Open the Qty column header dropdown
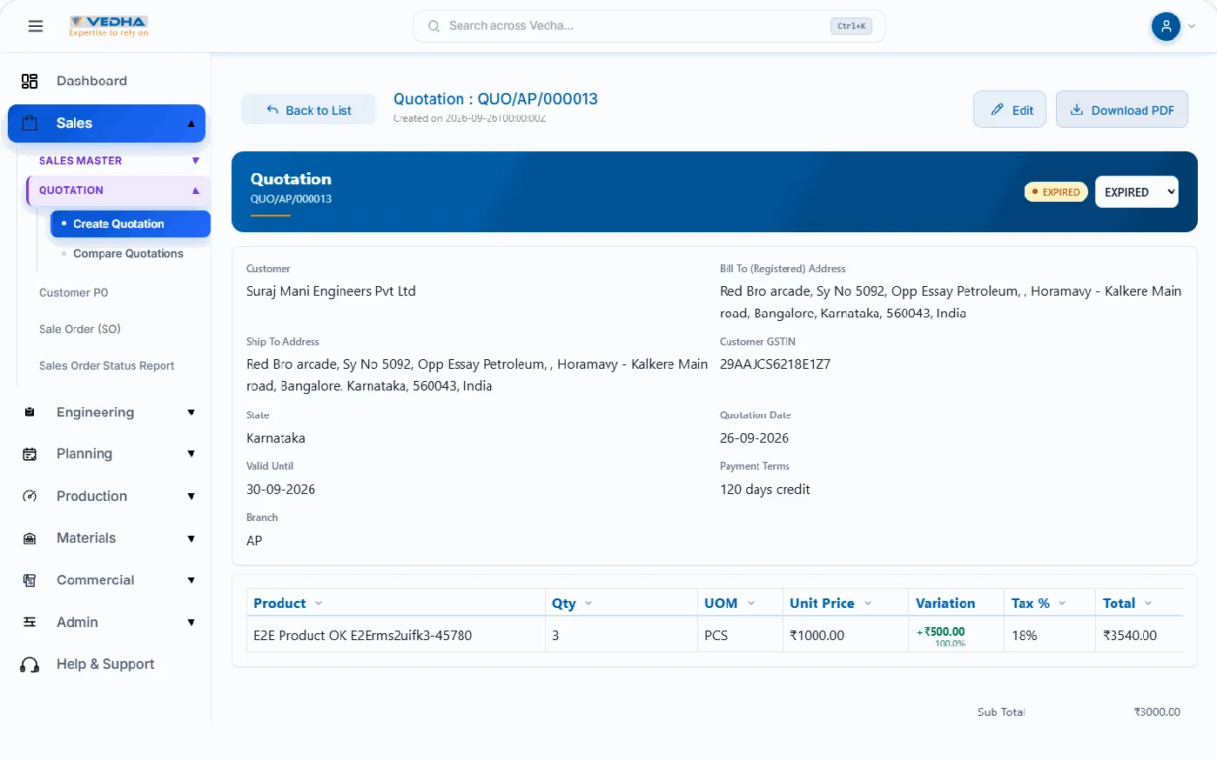The width and height of the screenshot is (1217, 761). coord(588,604)
